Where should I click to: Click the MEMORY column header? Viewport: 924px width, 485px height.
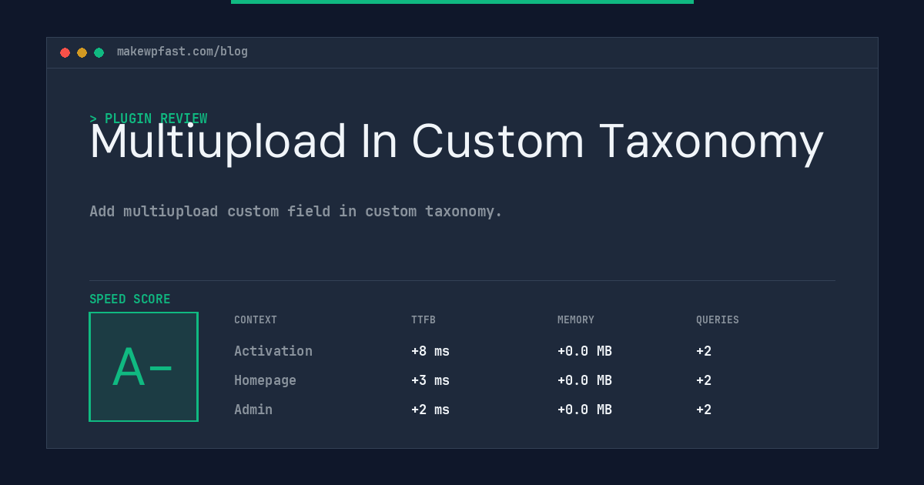576,320
